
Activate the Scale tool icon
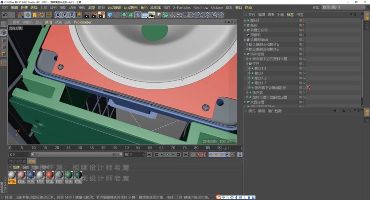point(34,15)
